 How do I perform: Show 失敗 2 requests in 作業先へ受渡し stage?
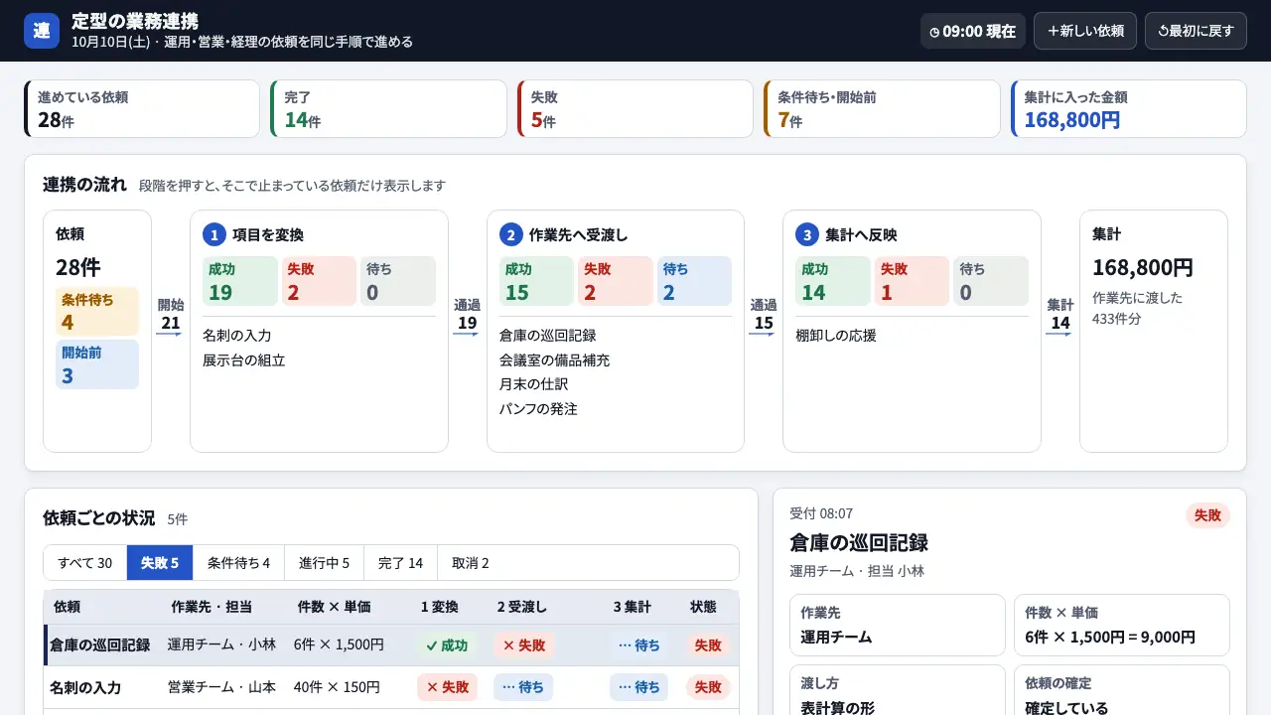pyautogui.click(x=616, y=281)
